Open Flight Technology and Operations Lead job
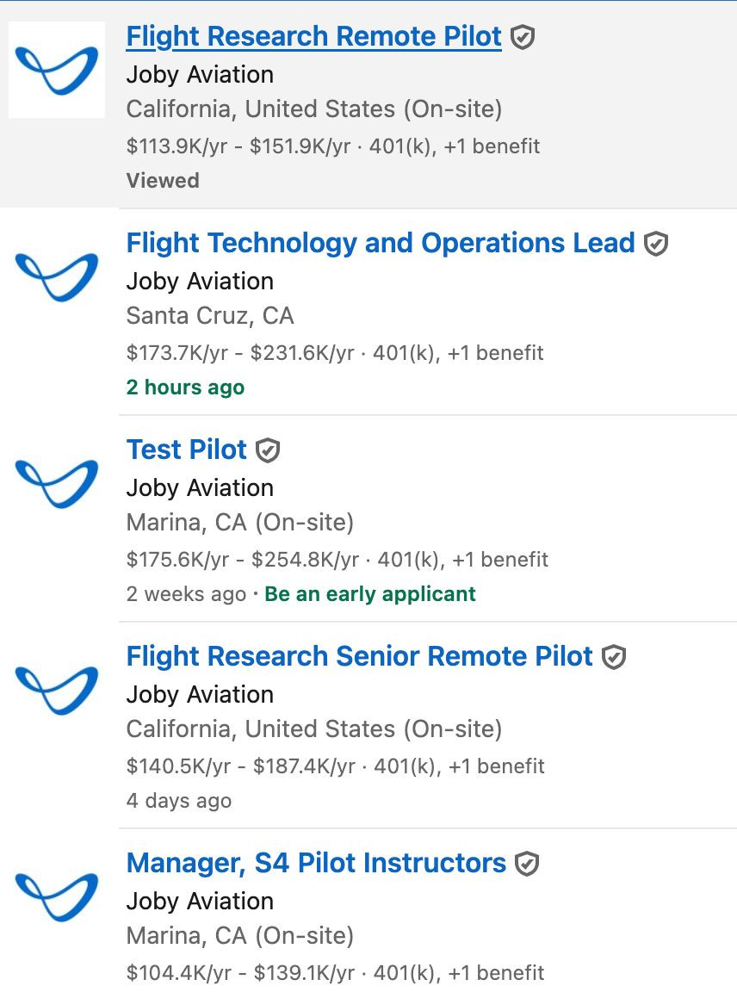The width and height of the screenshot is (737, 992). [x=381, y=243]
